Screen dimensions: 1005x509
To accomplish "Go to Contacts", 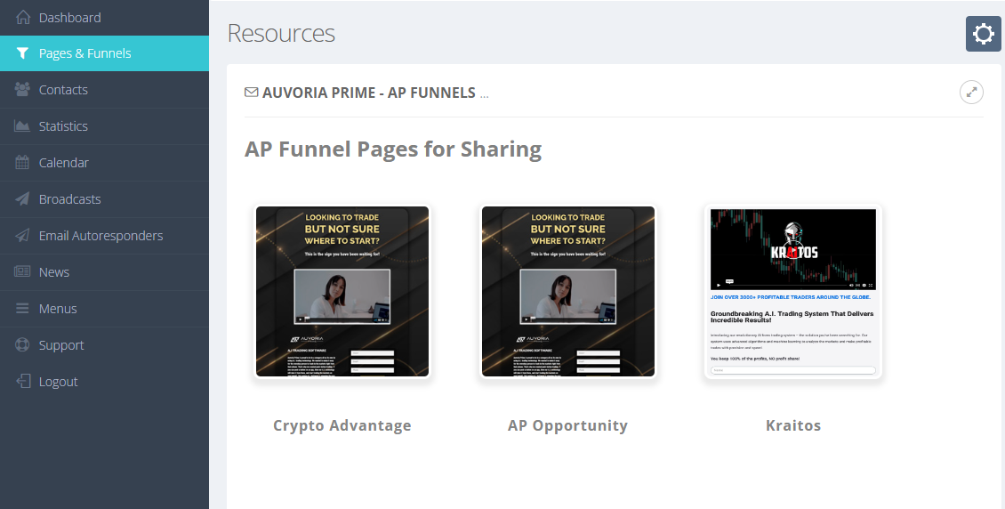I will click(x=104, y=90).
